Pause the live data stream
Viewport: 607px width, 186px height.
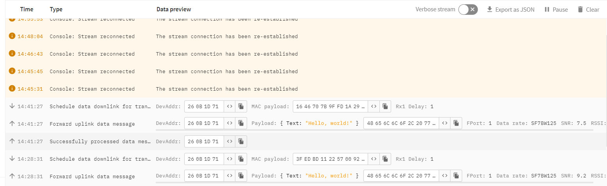pyautogui.click(x=556, y=10)
